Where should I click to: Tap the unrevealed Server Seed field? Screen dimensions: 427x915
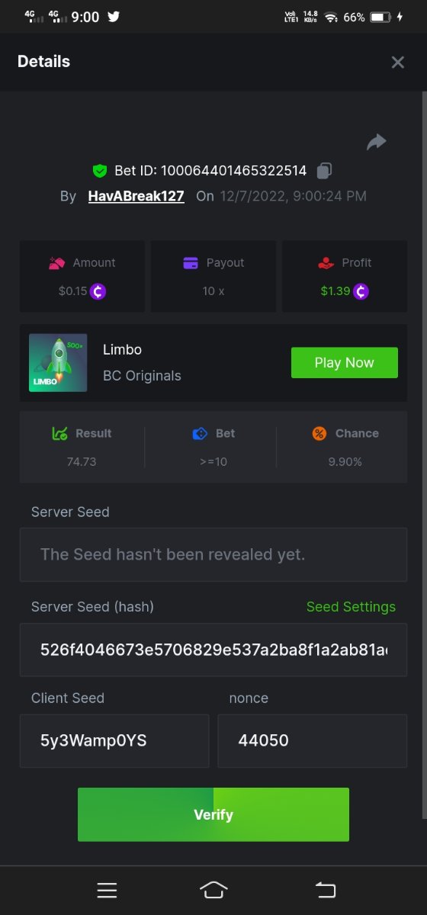[213, 554]
